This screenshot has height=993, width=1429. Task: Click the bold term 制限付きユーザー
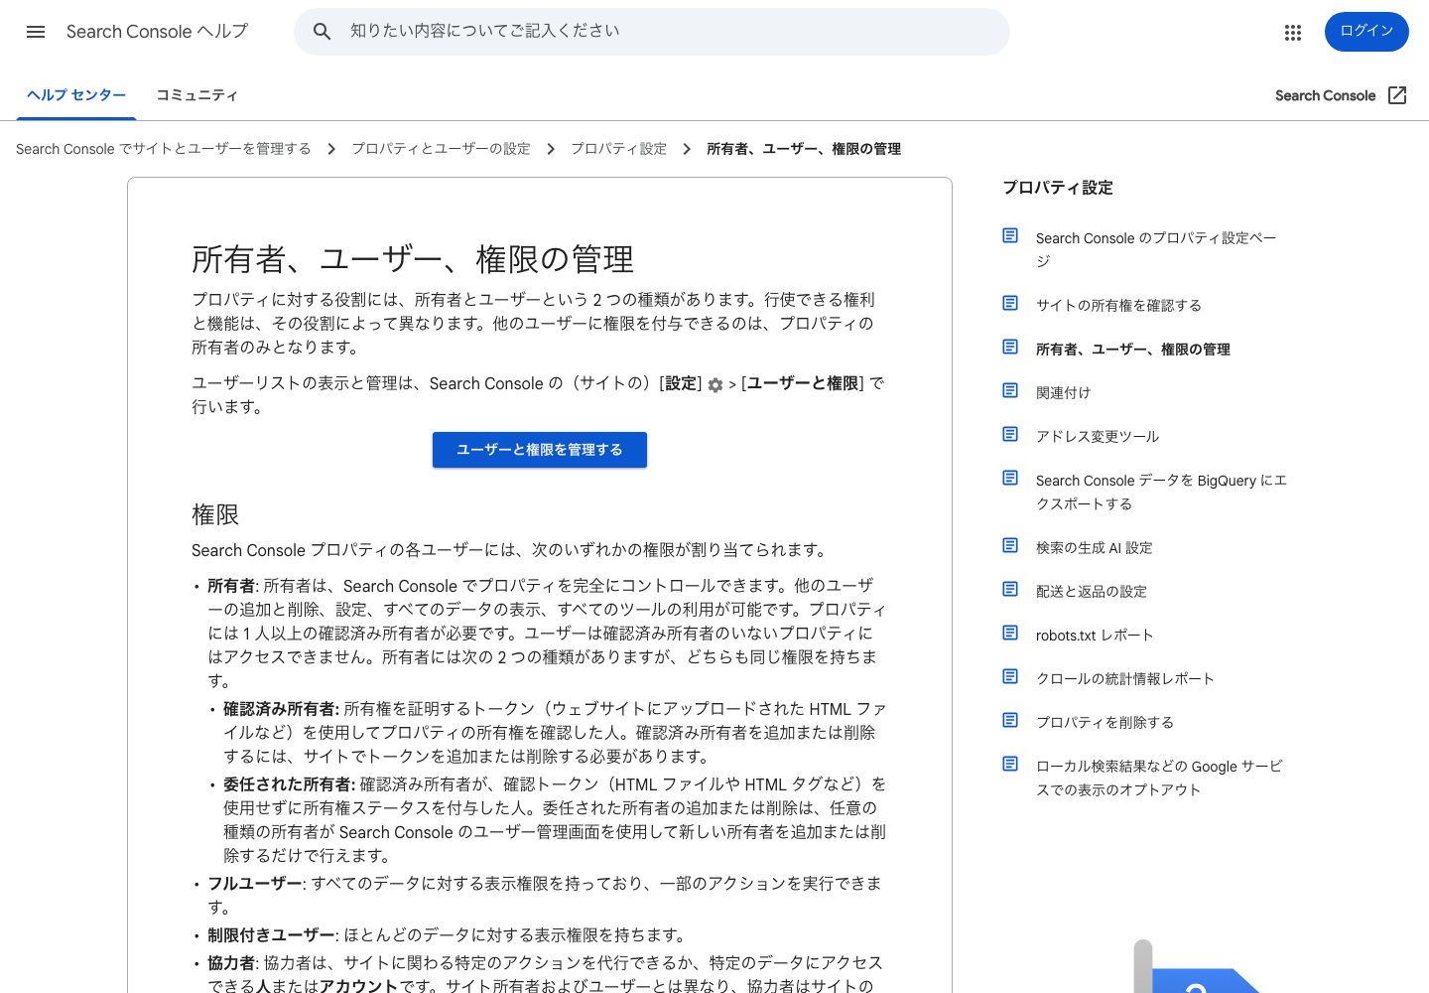(273, 935)
